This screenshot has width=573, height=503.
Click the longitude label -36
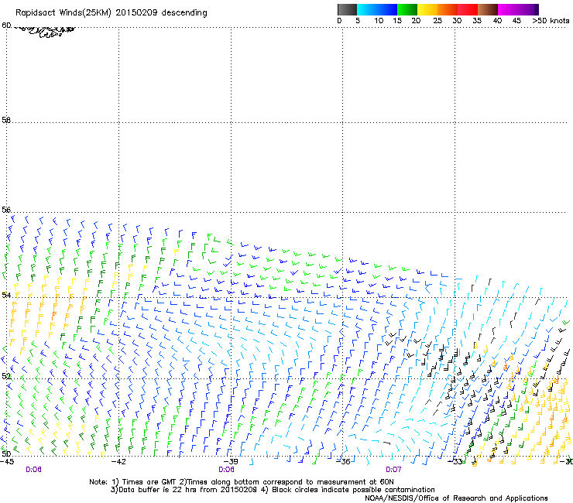(x=343, y=462)
